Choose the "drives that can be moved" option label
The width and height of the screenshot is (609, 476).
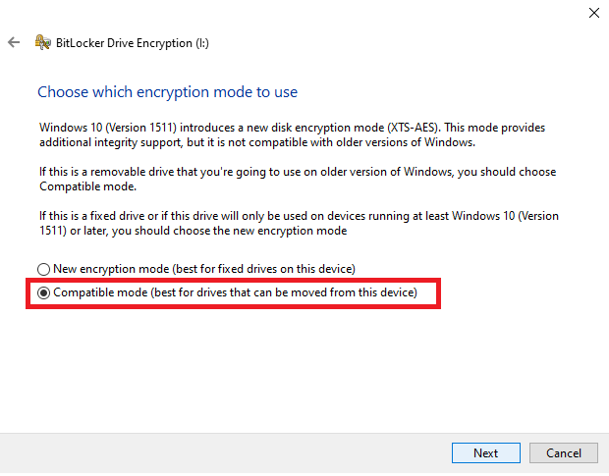pos(236,292)
